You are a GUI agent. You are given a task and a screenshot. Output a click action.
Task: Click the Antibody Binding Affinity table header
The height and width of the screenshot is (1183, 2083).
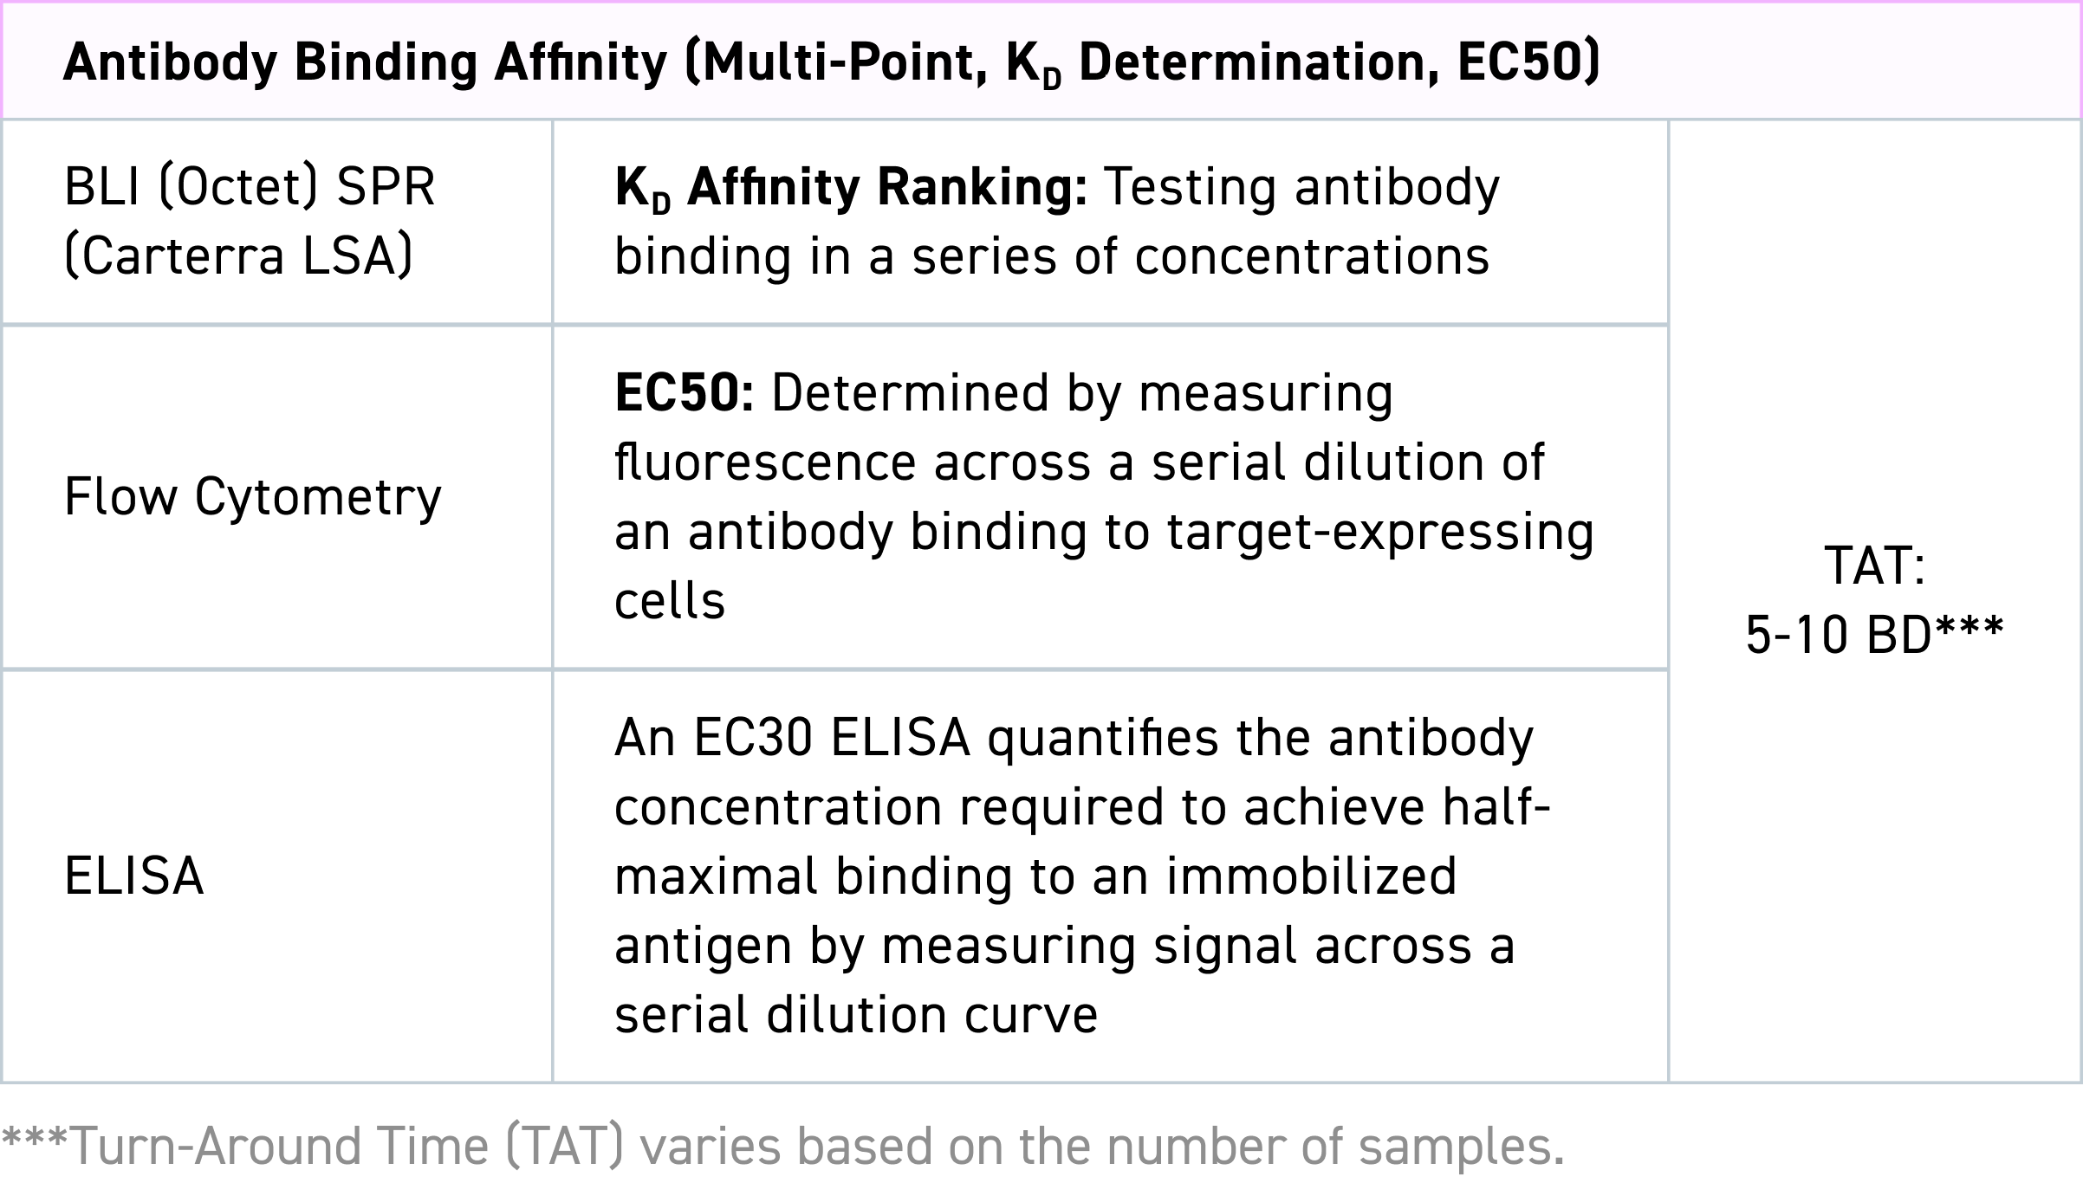(x=830, y=63)
